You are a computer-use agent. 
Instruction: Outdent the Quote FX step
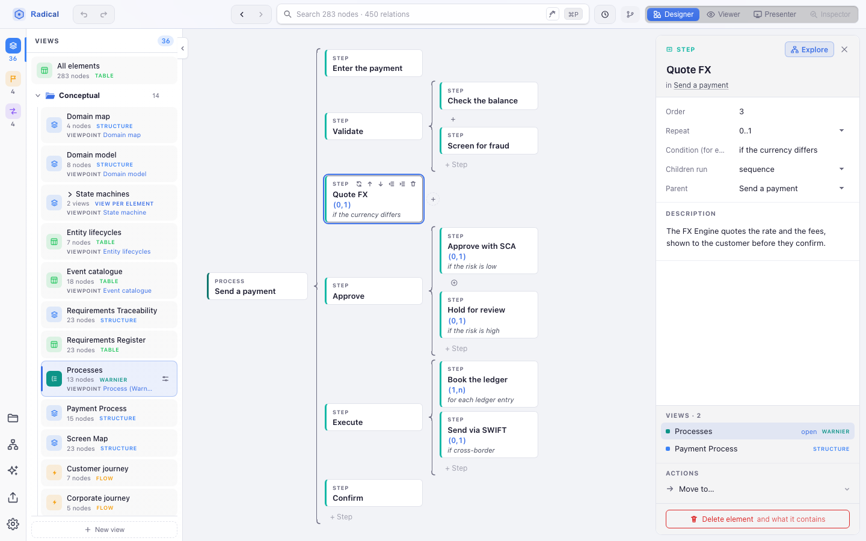pos(392,184)
